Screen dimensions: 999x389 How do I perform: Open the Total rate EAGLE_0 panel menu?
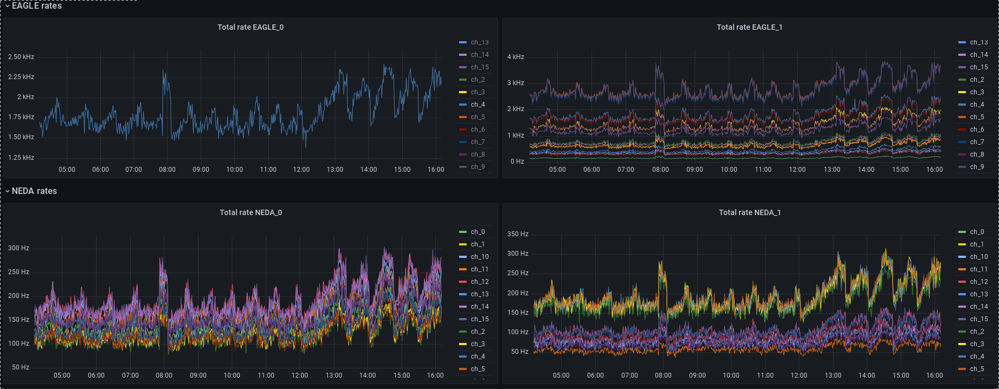250,27
